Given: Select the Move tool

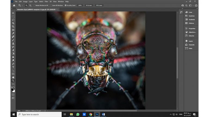Looking at the screenshot, I should tap(13, 13).
